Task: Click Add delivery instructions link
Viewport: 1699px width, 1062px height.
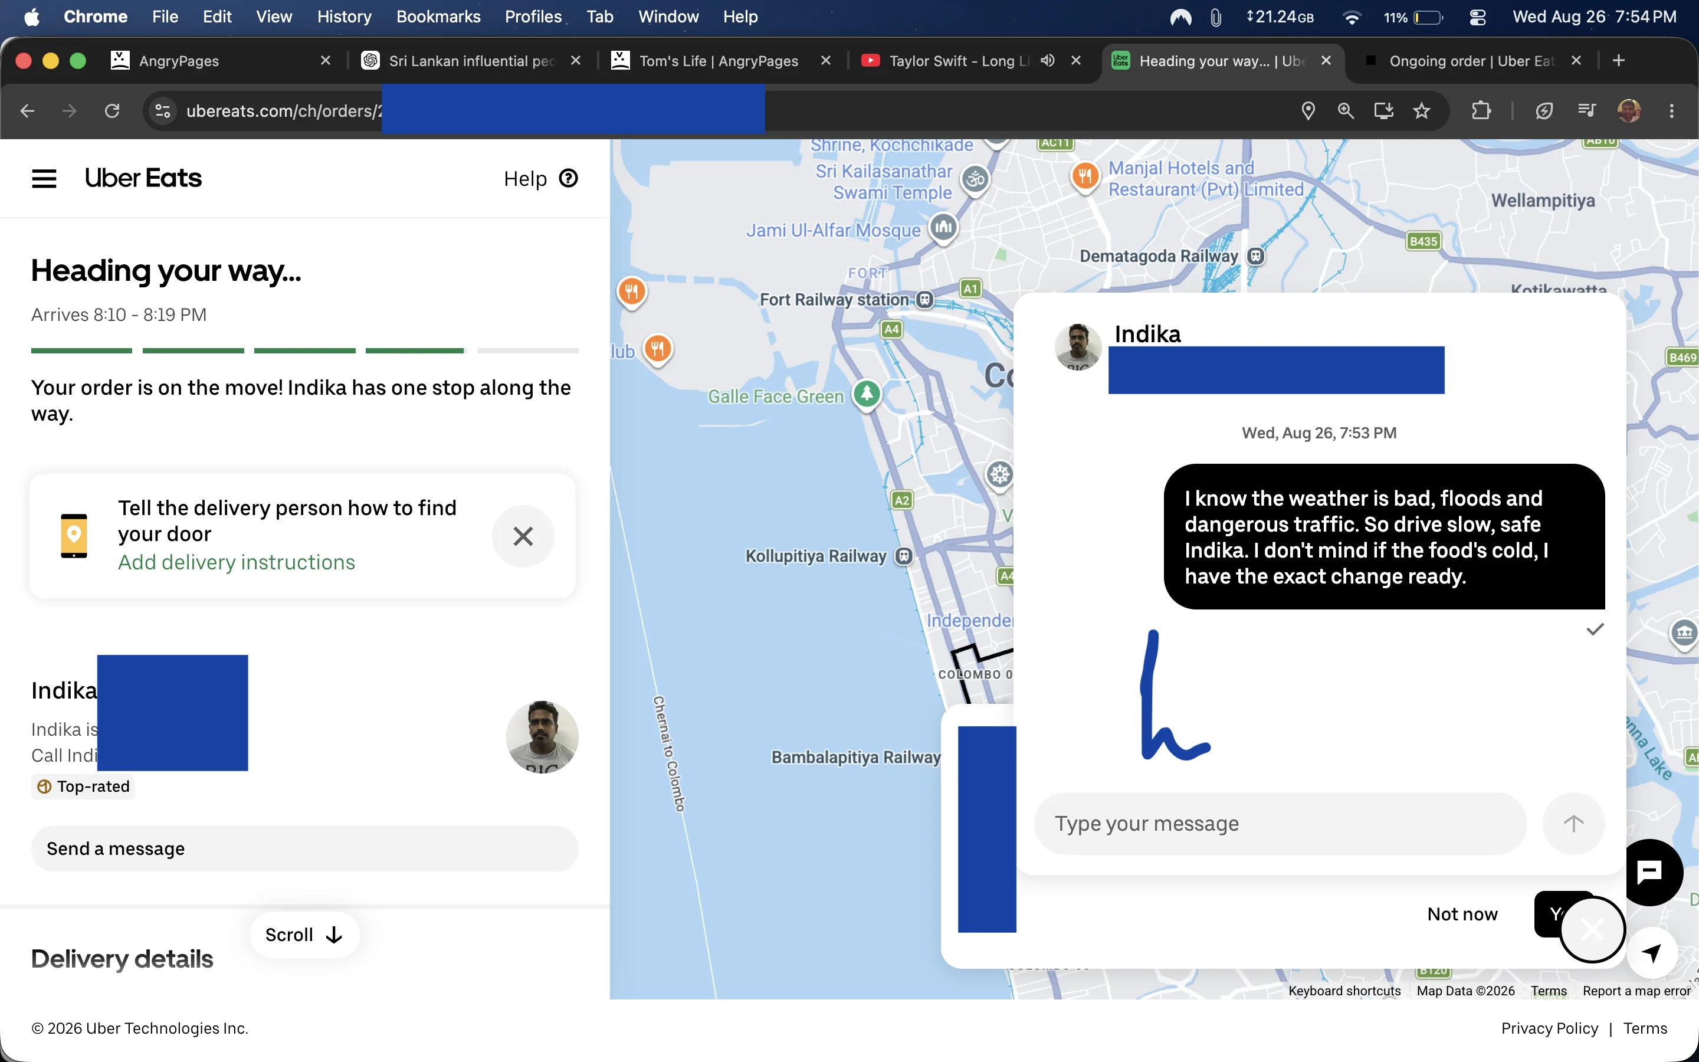Action: (237, 563)
